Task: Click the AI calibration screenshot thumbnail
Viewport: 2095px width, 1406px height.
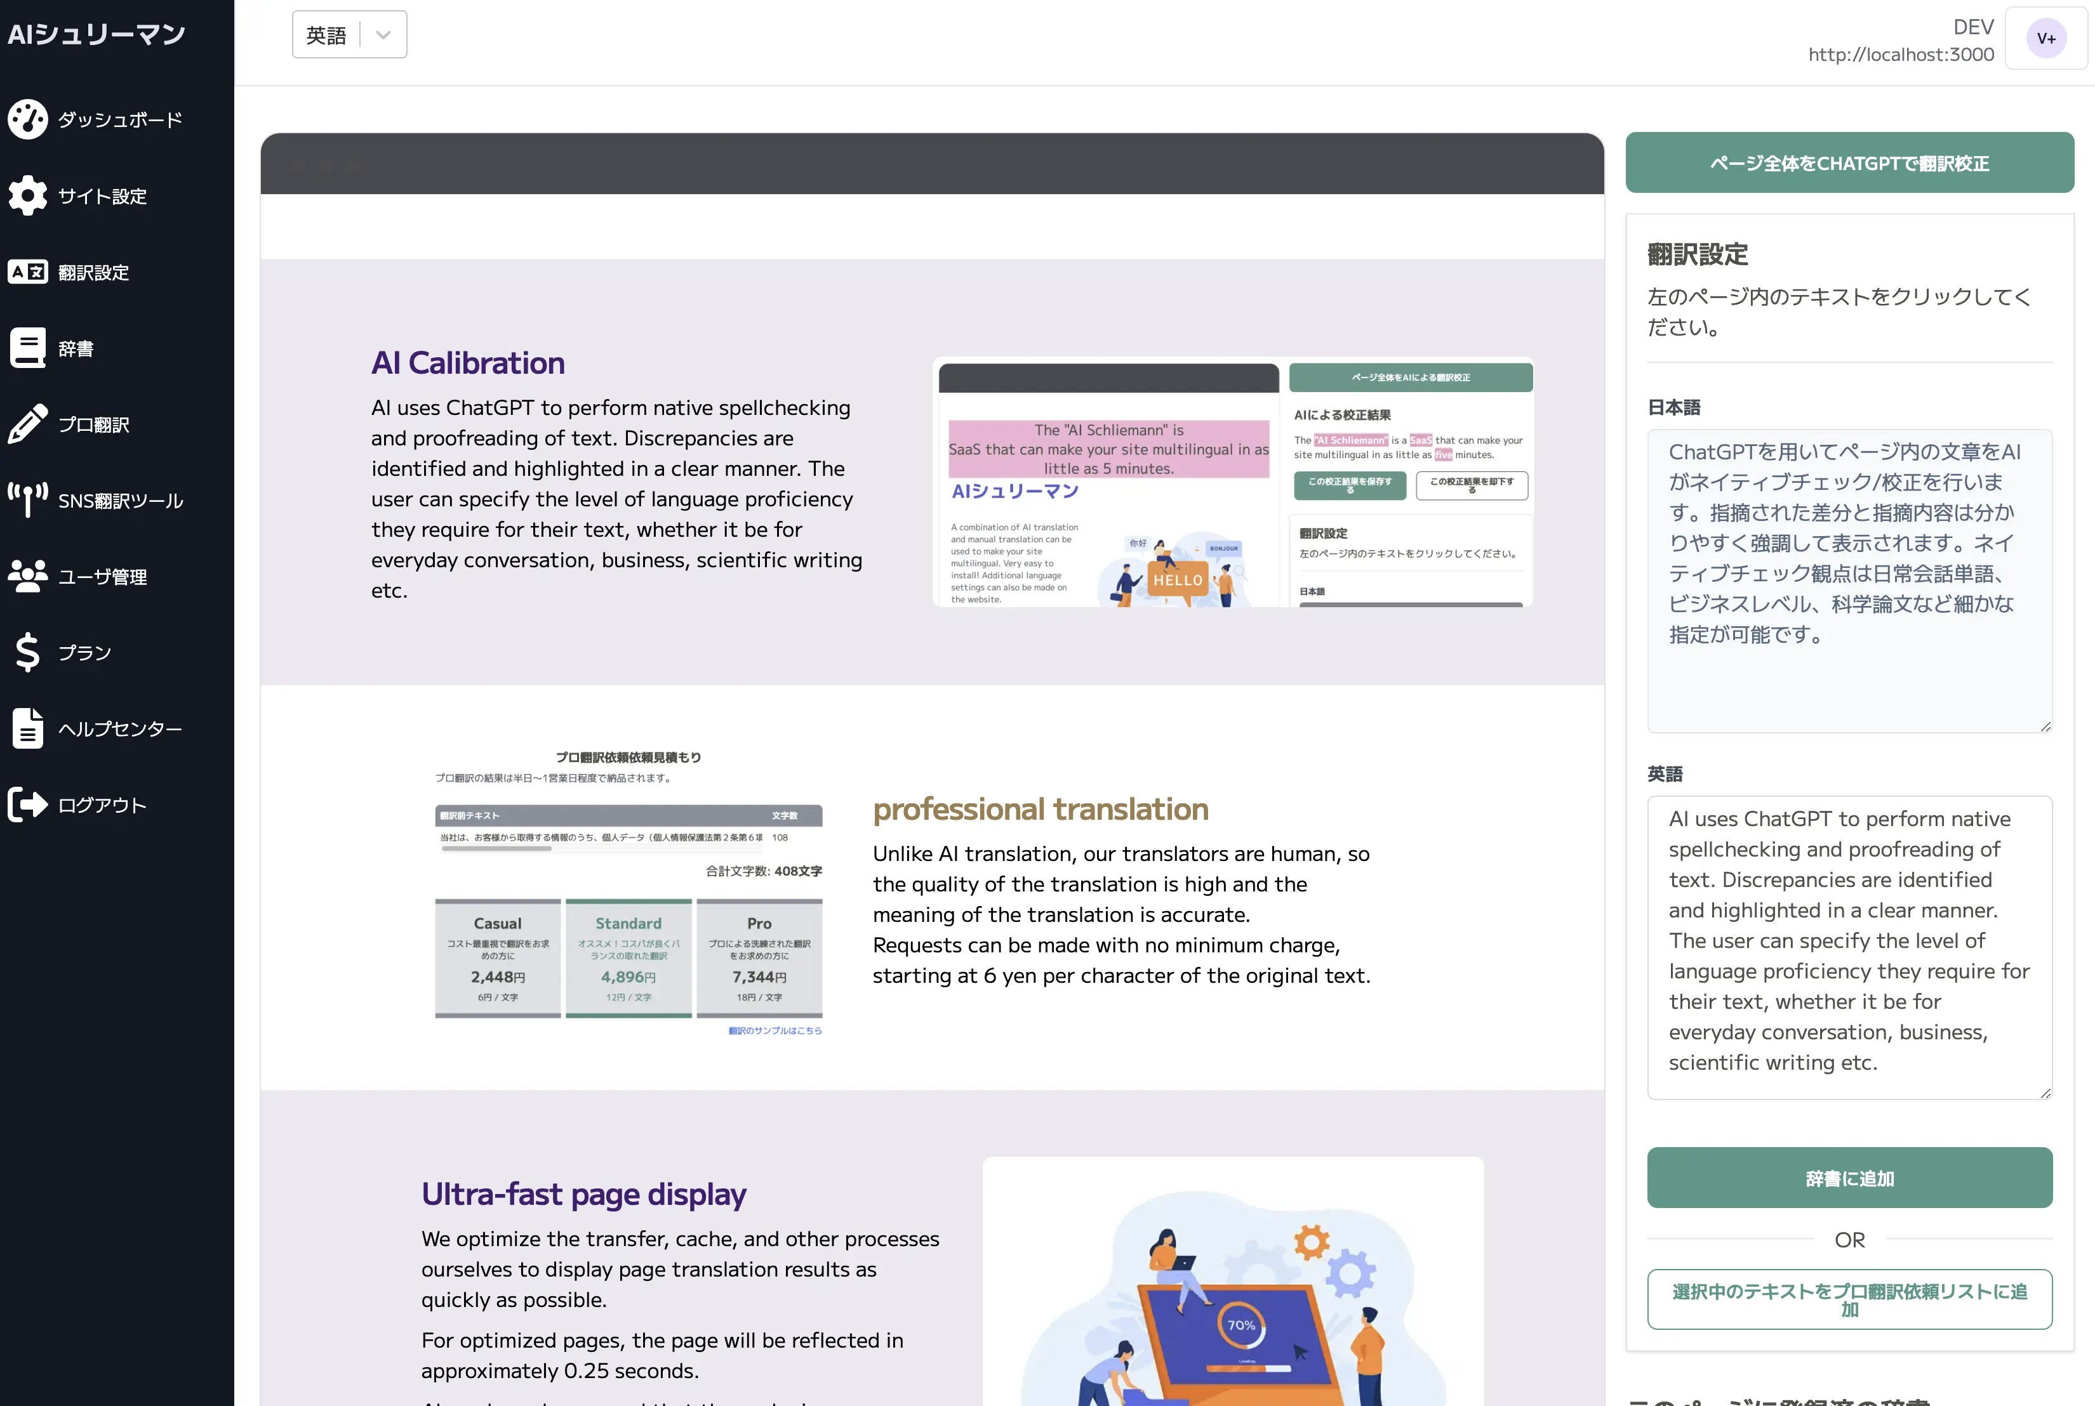Action: [x=1234, y=482]
